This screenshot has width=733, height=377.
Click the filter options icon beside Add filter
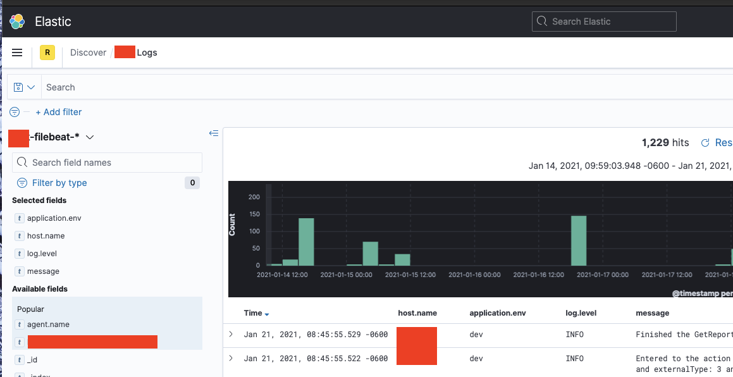click(x=13, y=111)
